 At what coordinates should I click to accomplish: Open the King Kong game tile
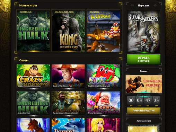click(68, 30)
